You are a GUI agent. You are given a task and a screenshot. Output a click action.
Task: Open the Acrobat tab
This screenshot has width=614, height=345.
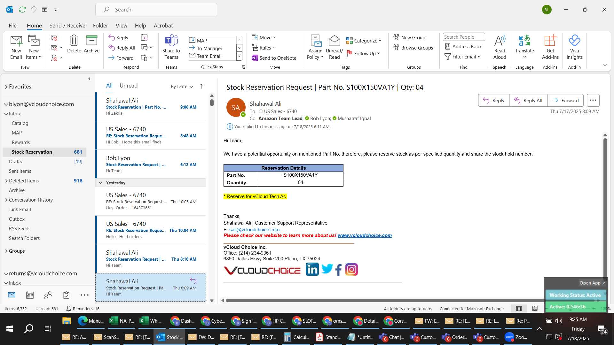pos(163,26)
